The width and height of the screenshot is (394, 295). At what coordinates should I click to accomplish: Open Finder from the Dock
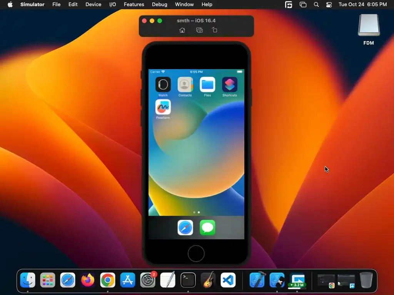click(x=28, y=280)
